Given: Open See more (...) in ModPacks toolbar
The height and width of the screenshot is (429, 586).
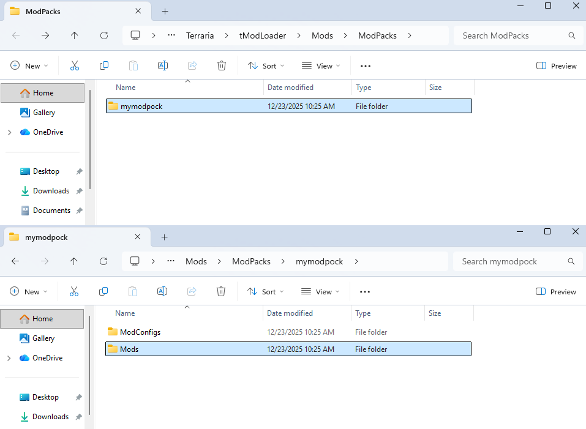Looking at the screenshot, I should [366, 65].
